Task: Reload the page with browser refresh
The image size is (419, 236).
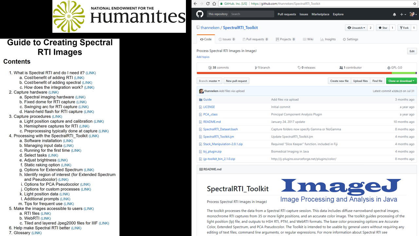Action: [208, 4]
